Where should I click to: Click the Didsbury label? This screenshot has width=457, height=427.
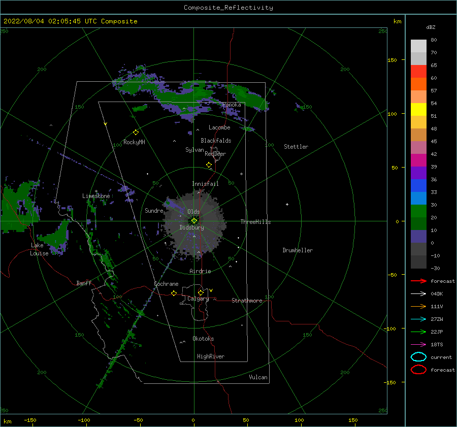pyautogui.click(x=191, y=227)
